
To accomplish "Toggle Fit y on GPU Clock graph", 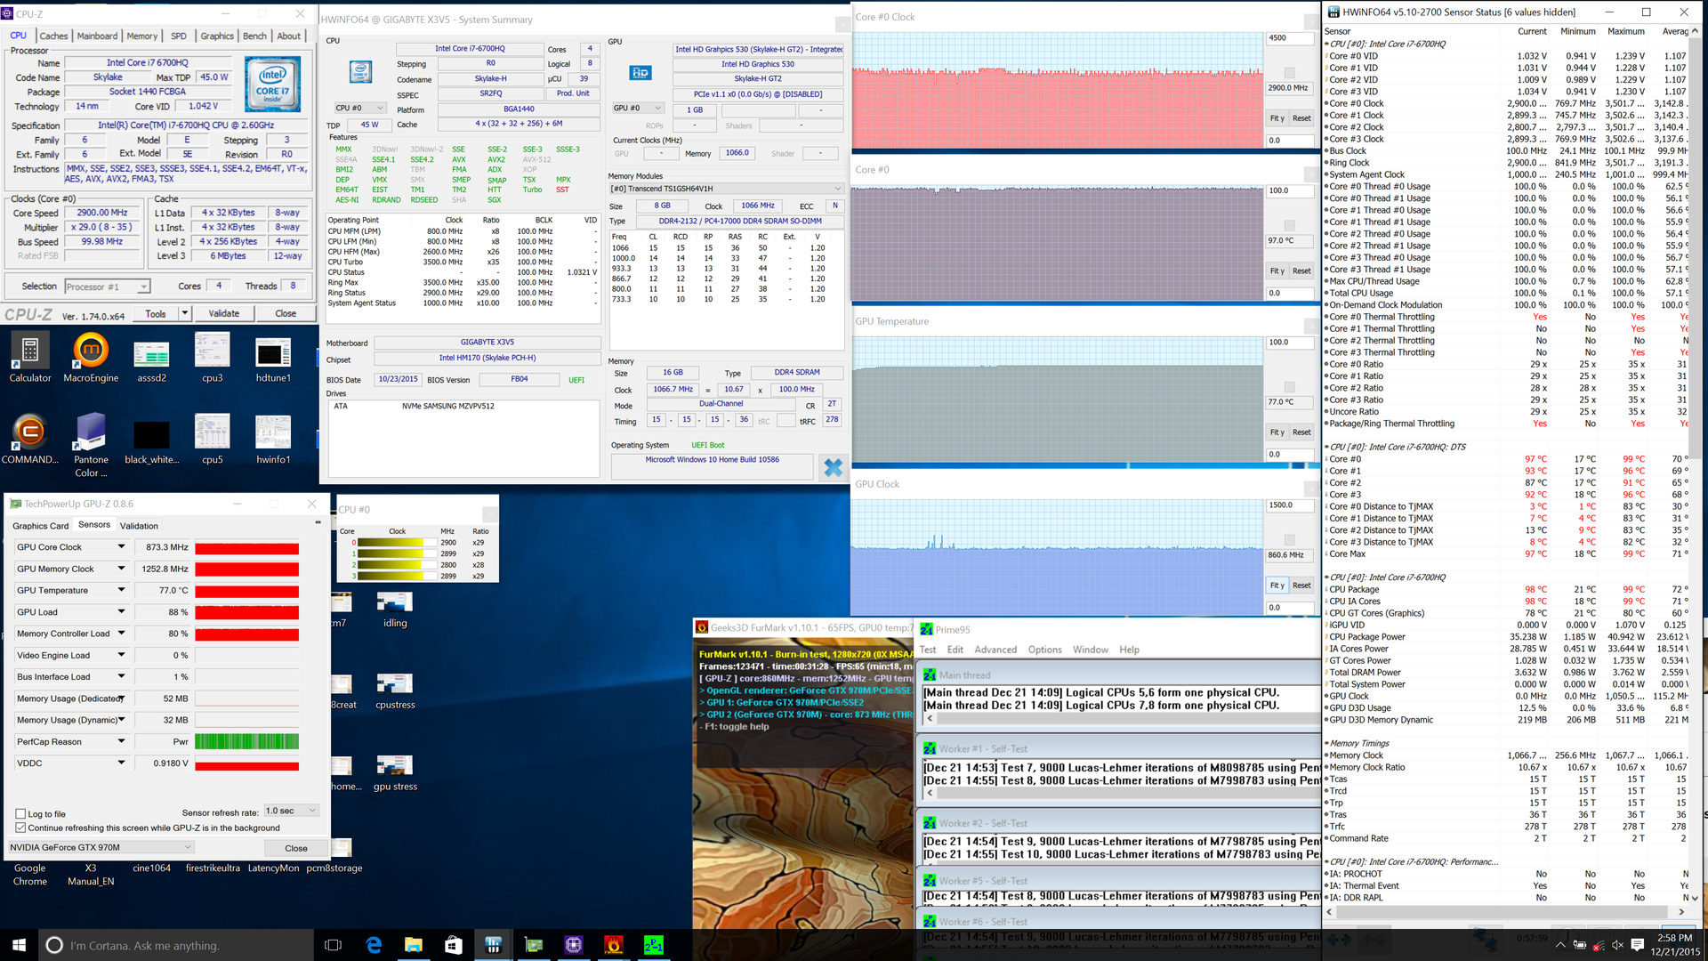I will tap(1277, 585).
